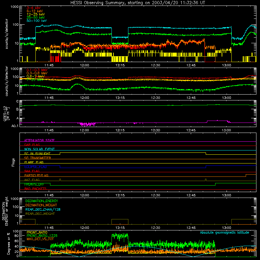Select the ATTENUATOR_STATE flag label
Viewport: 260px width, 260px height.
point(39,140)
